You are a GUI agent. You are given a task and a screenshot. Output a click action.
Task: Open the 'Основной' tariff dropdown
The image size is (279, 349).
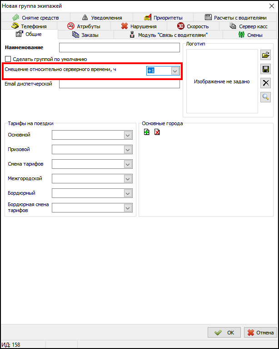128,135
